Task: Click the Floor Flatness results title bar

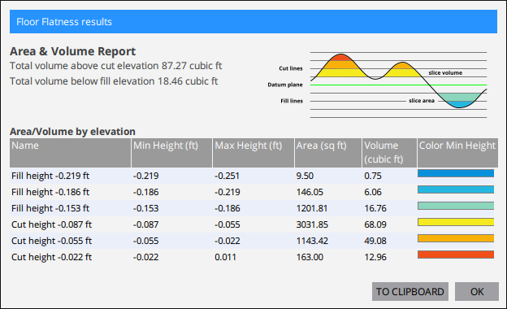Action: point(253,22)
